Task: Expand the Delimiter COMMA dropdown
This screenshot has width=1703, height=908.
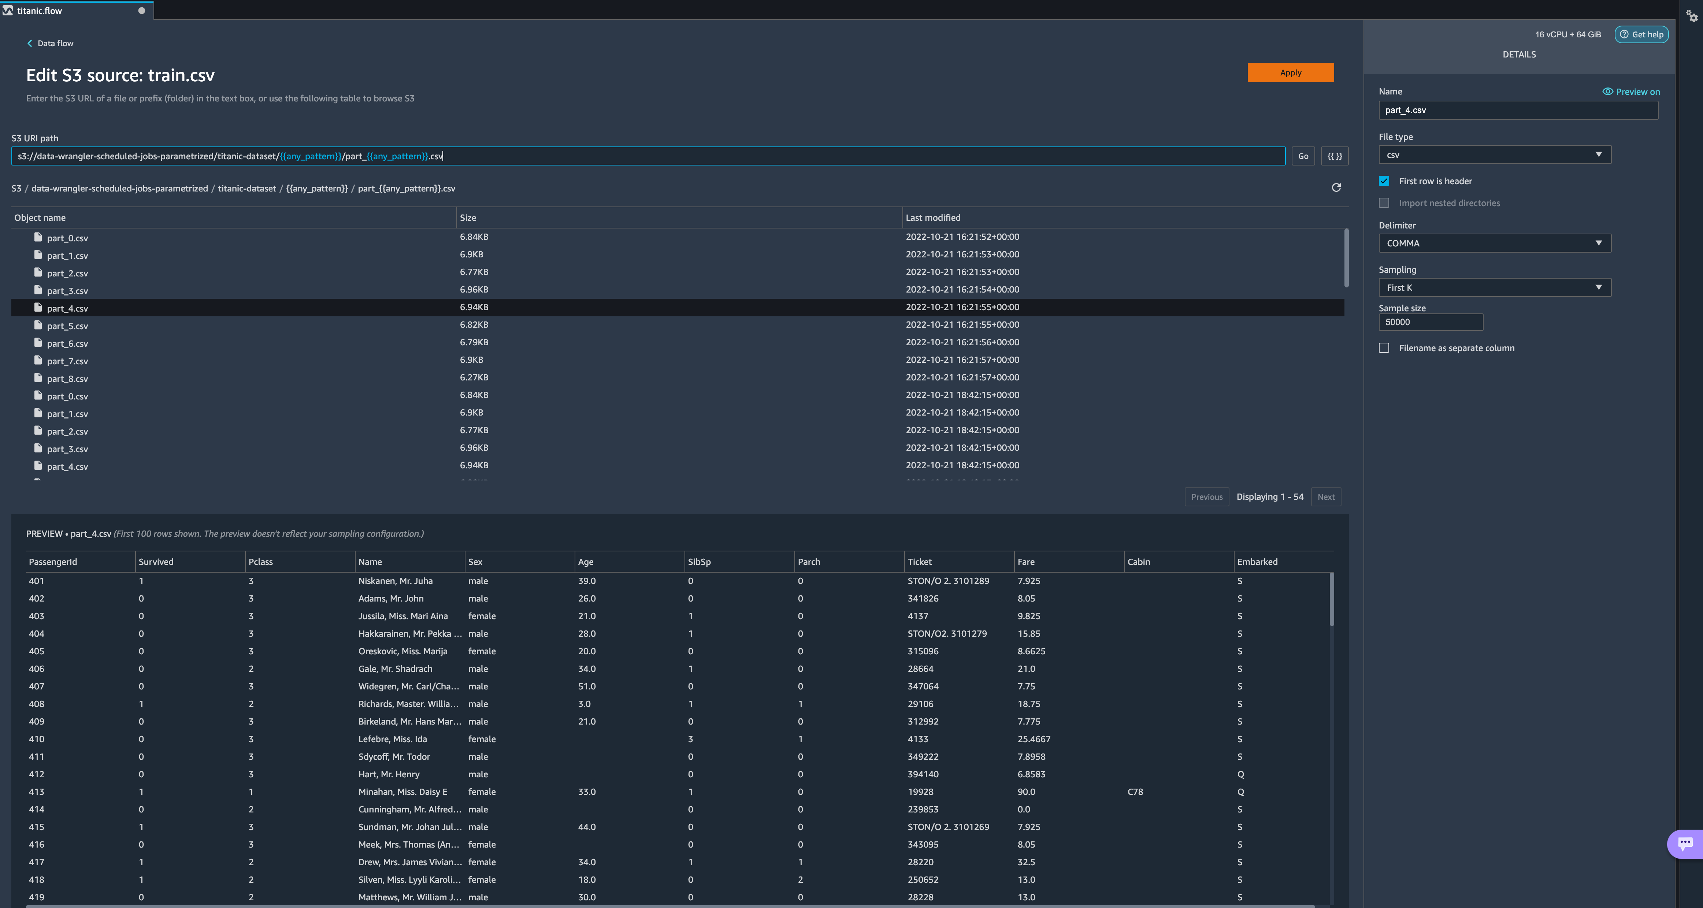Action: [1494, 243]
